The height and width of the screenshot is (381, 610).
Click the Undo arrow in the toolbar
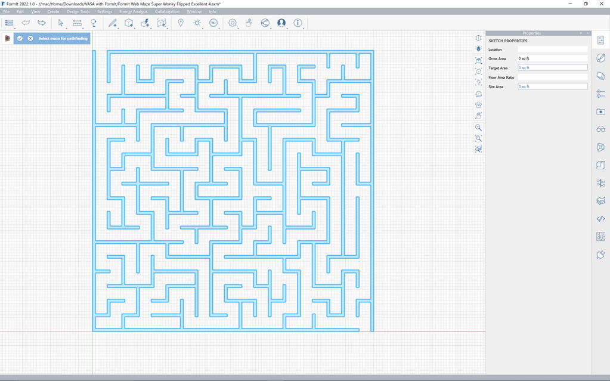[x=26, y=23]
